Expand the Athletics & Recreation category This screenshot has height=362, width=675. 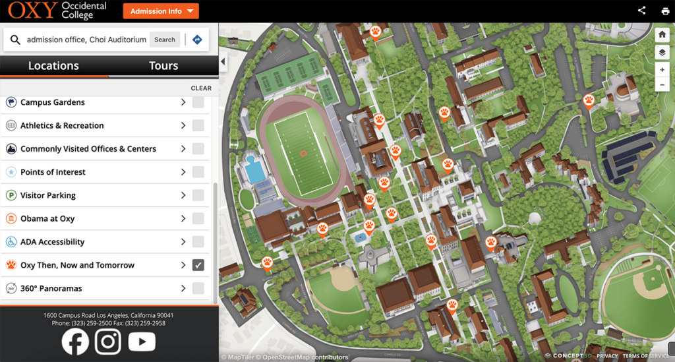click(183, 125)
